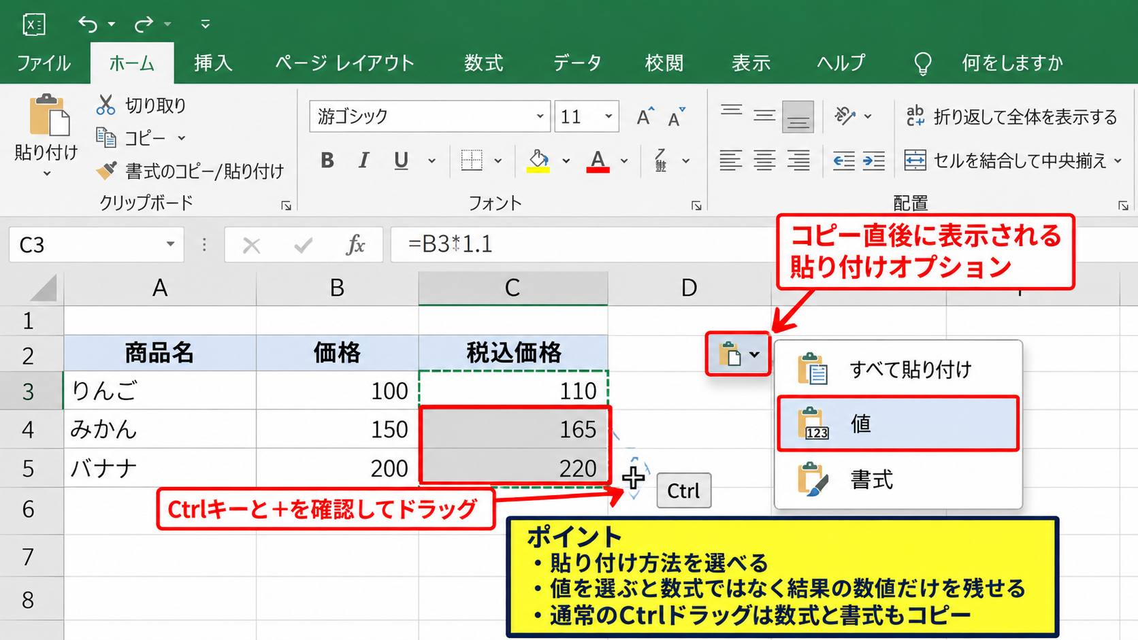This screenshot has width=1138, height=640.
Task: Click the formula bar showing =B3*1.1
Action: pos(582,244)
